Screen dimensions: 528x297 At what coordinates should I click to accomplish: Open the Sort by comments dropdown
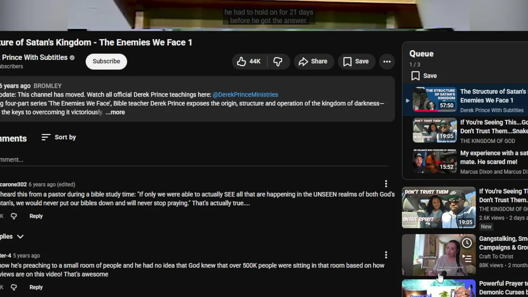click(59, 137)
